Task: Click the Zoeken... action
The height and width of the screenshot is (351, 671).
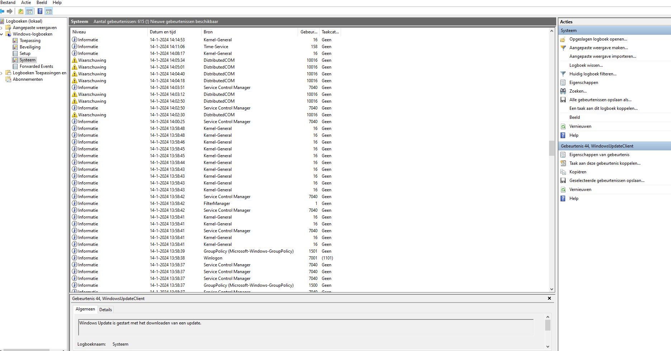Action: pyautogui.click(x=578, y=91)
